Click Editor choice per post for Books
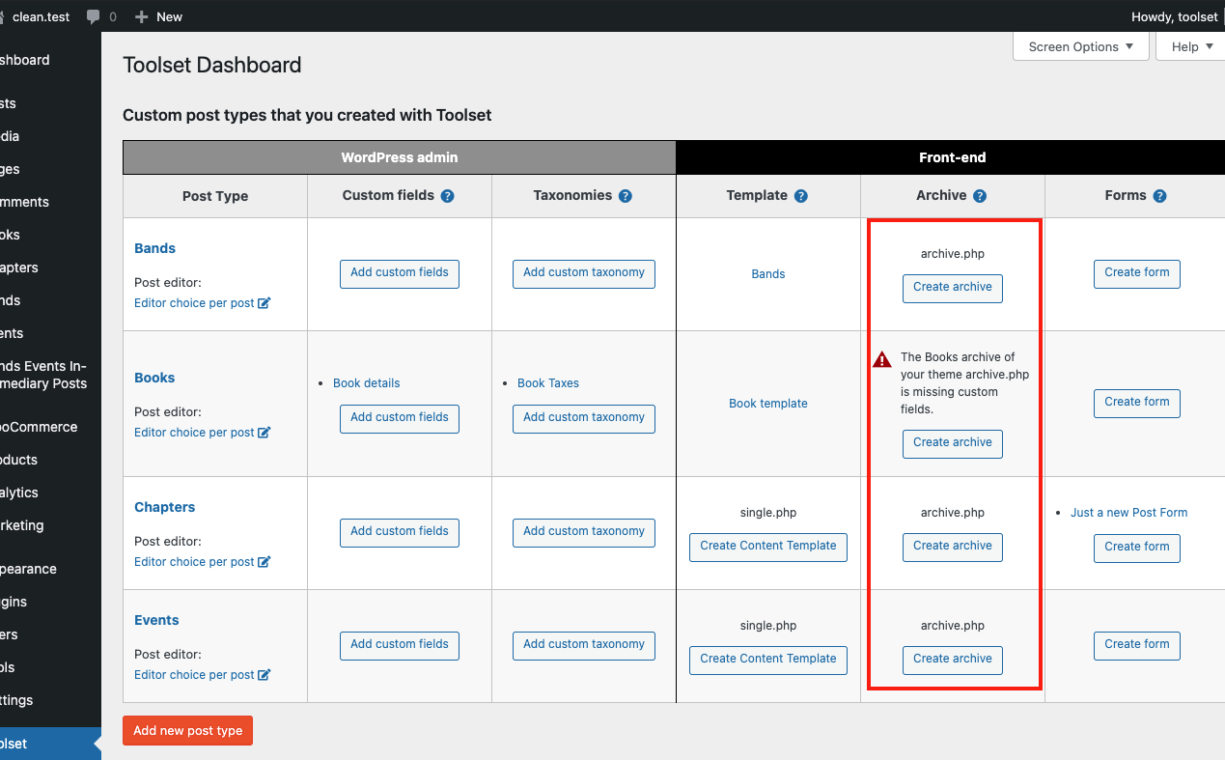Image resolution: width=1225 pixels, height=760 pixels. (x=194, y=433)
